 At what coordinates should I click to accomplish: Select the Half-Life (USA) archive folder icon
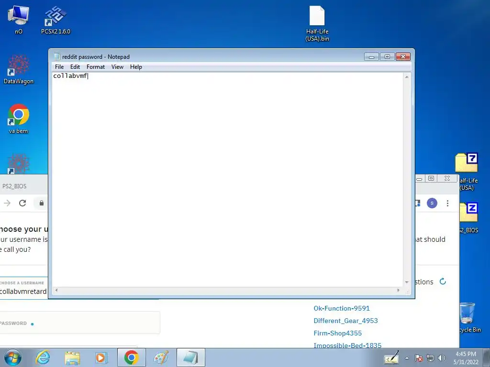467,172
